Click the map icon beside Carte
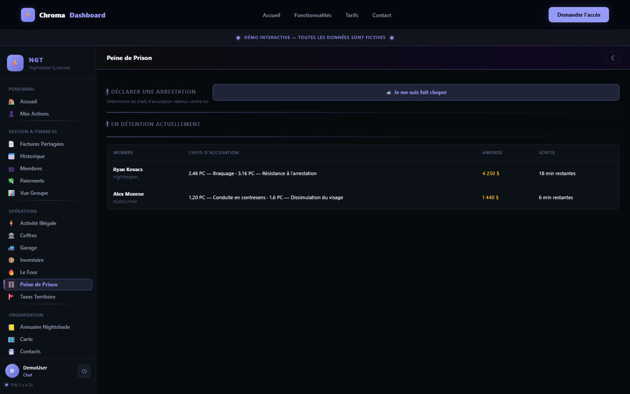 11,340
